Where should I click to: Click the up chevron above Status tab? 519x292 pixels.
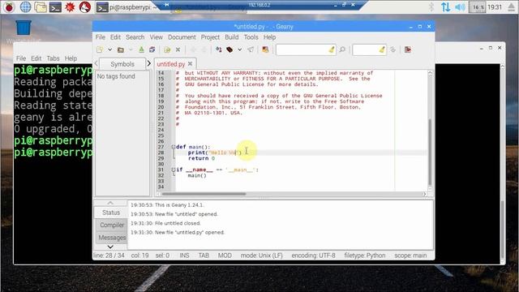point(110,203)
